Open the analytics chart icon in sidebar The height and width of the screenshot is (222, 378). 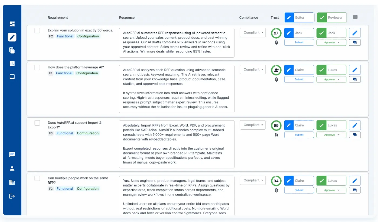pos(12,64)
